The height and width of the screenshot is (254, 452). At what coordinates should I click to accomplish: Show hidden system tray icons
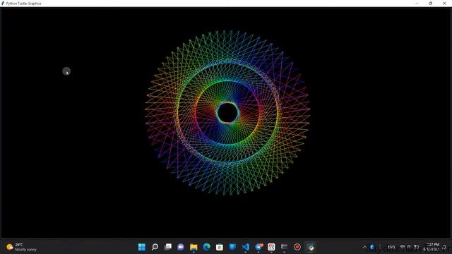pyautogui.click(x=364, y=247)
